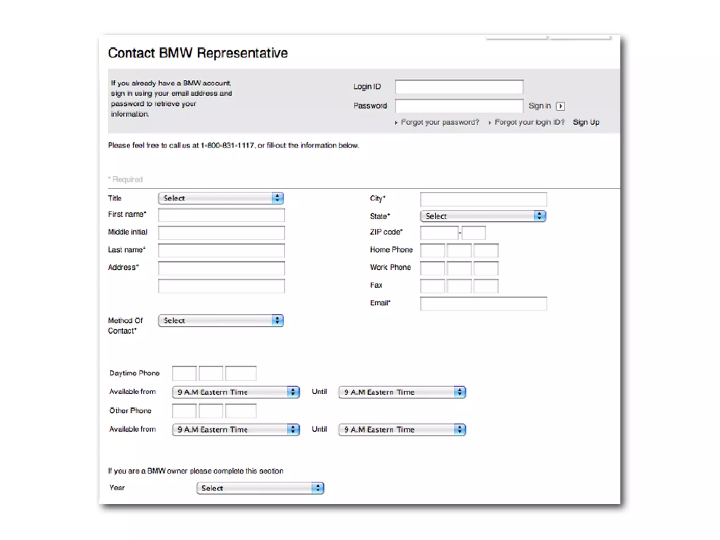This screenshot has height=540, width=720.
Task: Open the Year select dropdown
Action: point(260,488)
